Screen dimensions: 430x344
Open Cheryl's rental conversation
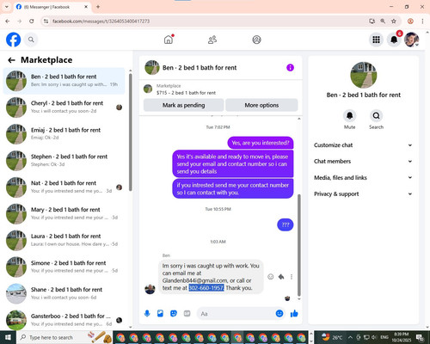coord(64,107)
